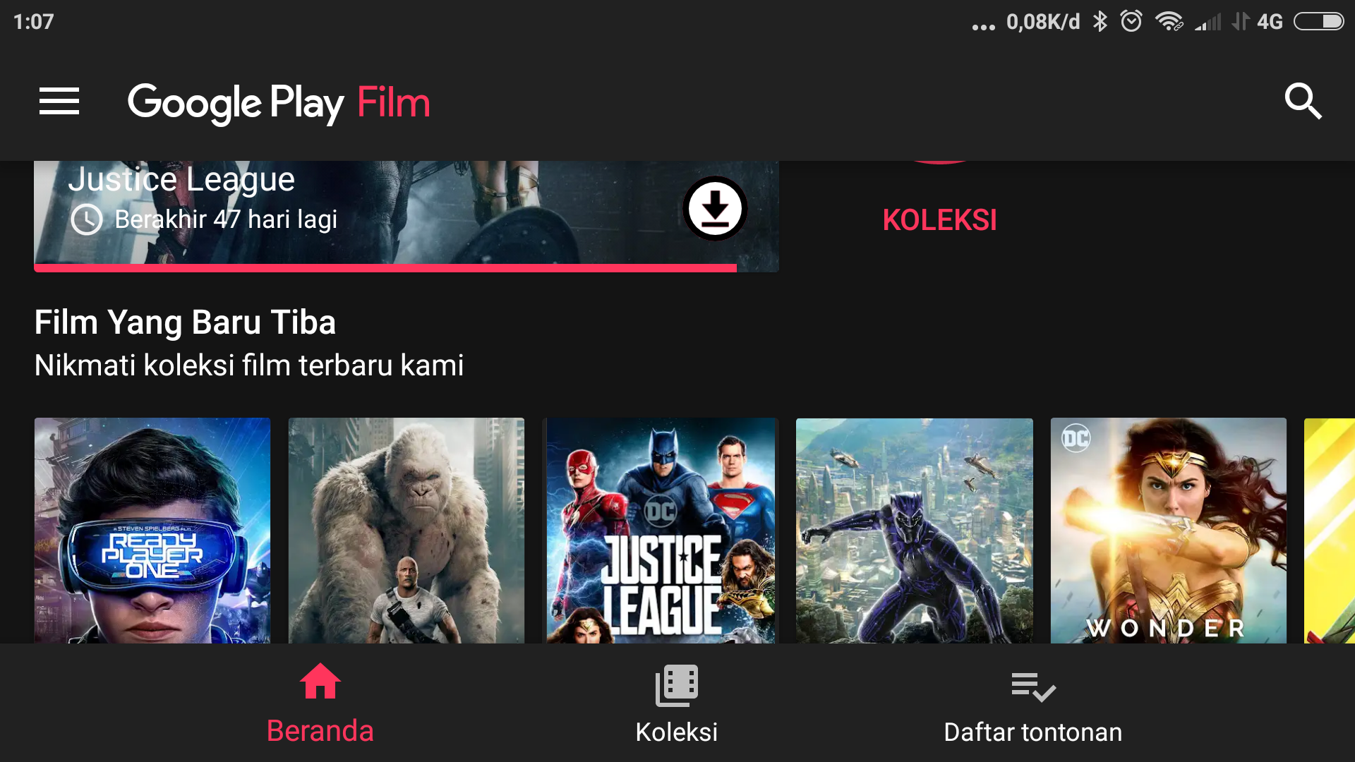Tap the clock icon beside Berakhir 47 hari

[x=87, y=219]
